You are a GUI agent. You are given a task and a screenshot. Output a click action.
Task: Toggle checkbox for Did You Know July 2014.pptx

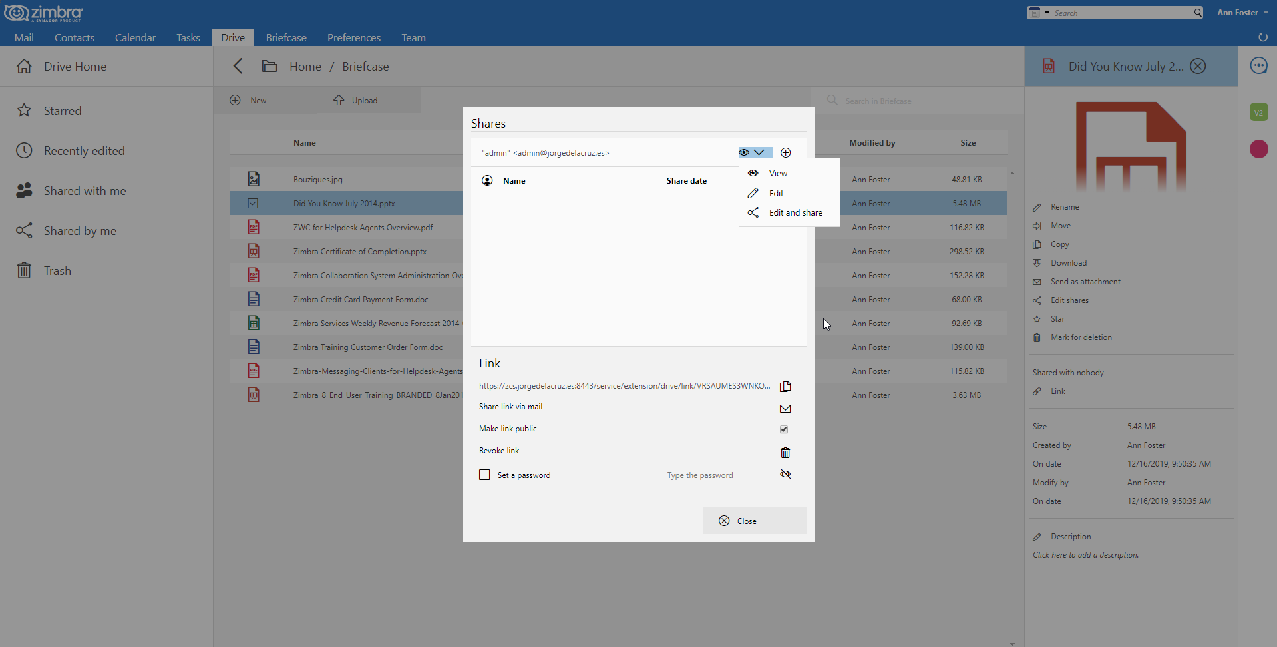(x=253, y=204)
